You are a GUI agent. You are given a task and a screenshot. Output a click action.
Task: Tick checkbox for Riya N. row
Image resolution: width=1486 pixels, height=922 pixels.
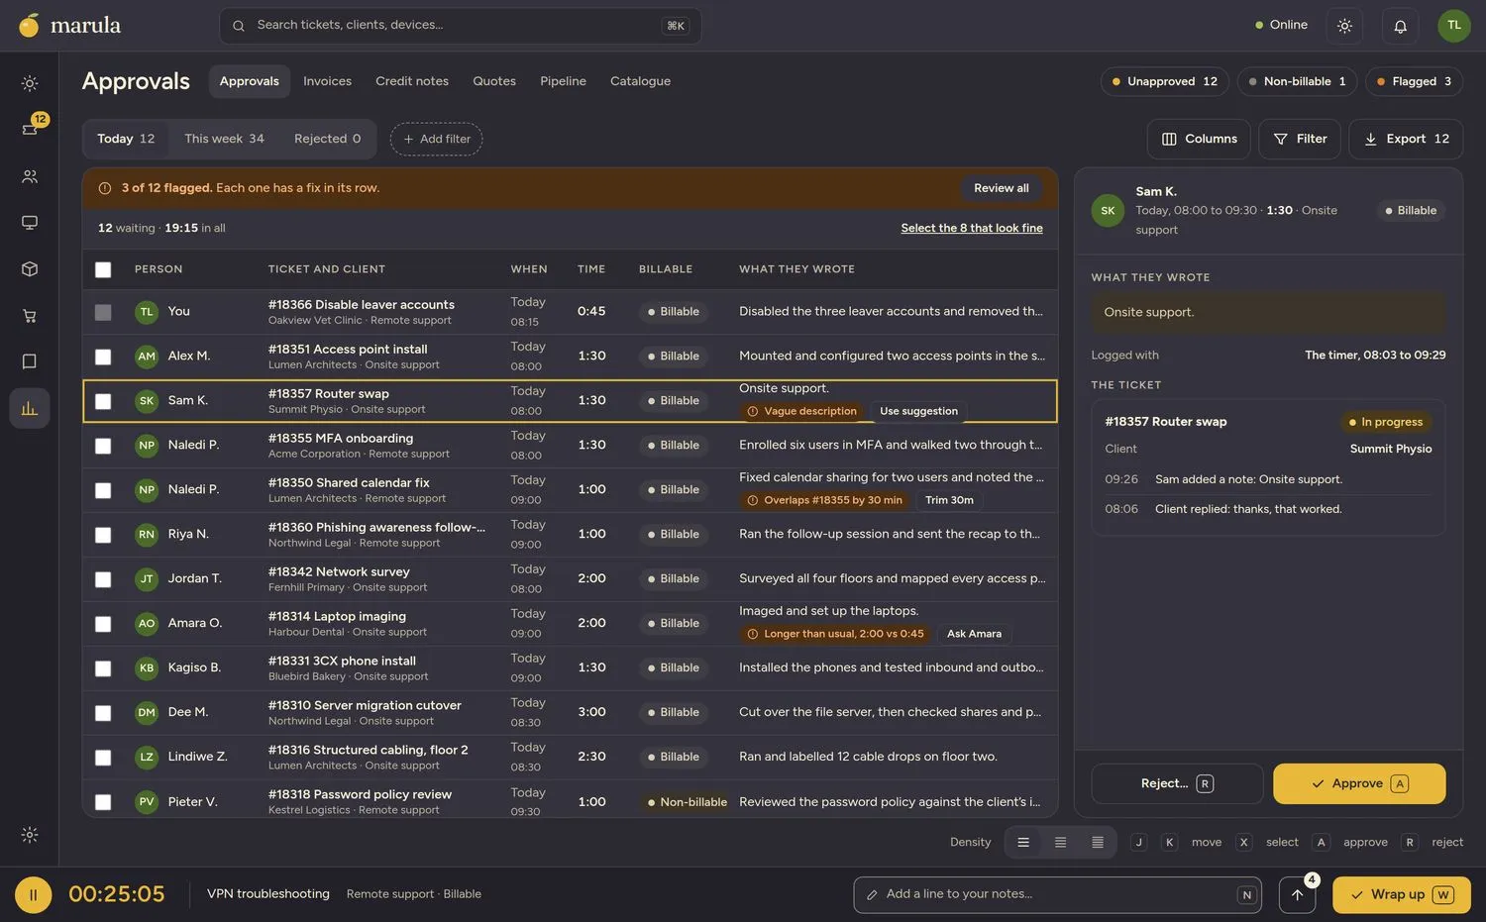pos(103,535)
